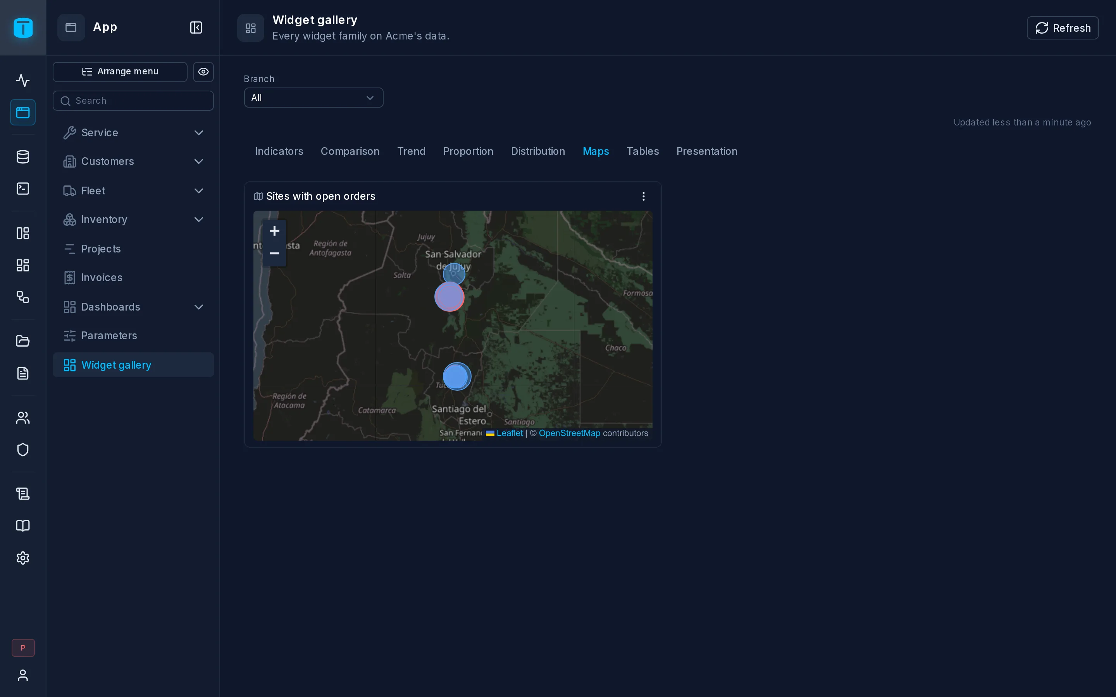Expand the Dashboards menu chevron

(x=199, y=307)
